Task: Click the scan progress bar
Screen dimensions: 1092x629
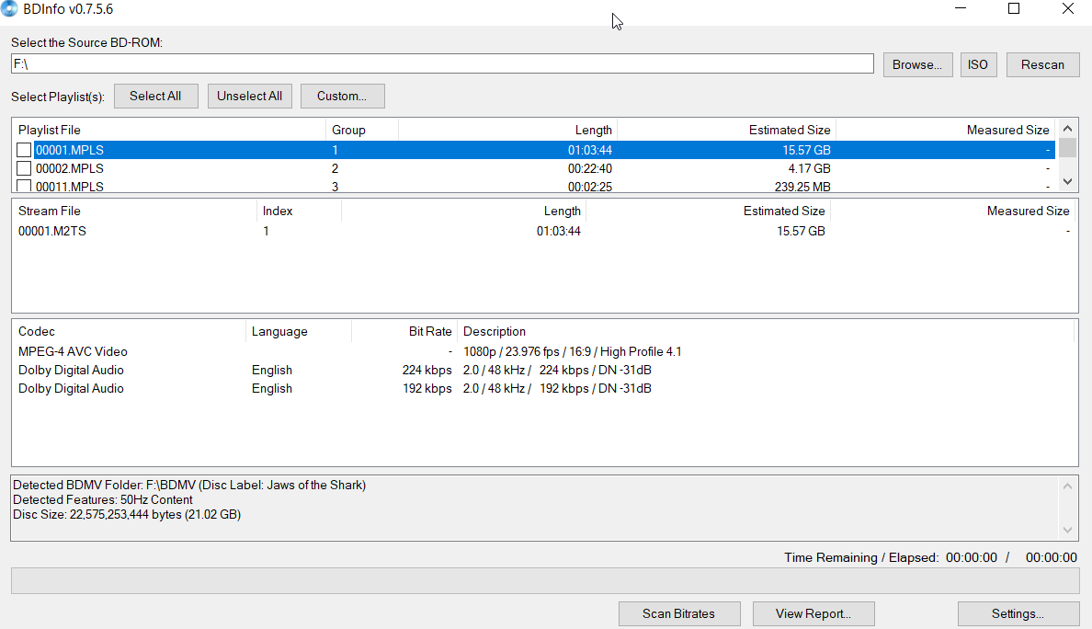Action: tap(544, 581)
